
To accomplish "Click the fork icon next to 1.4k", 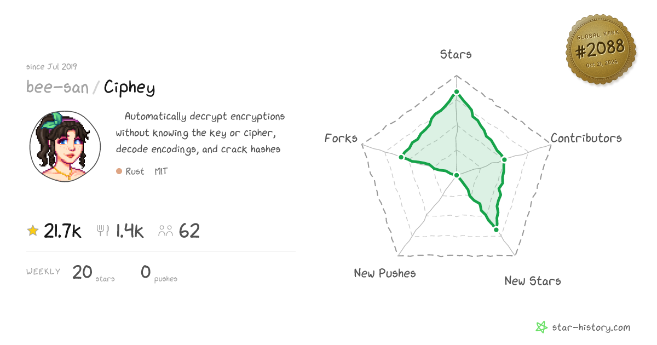I will pos(103,231).
